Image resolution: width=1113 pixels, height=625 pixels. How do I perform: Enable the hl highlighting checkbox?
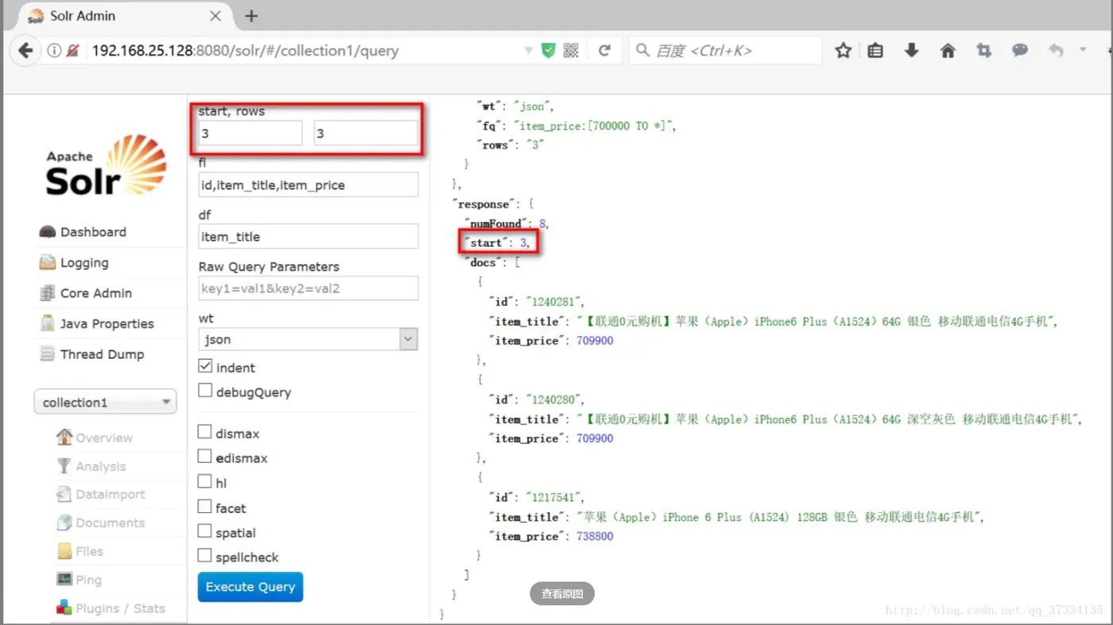pyautogui.click(x=205, y=481)
